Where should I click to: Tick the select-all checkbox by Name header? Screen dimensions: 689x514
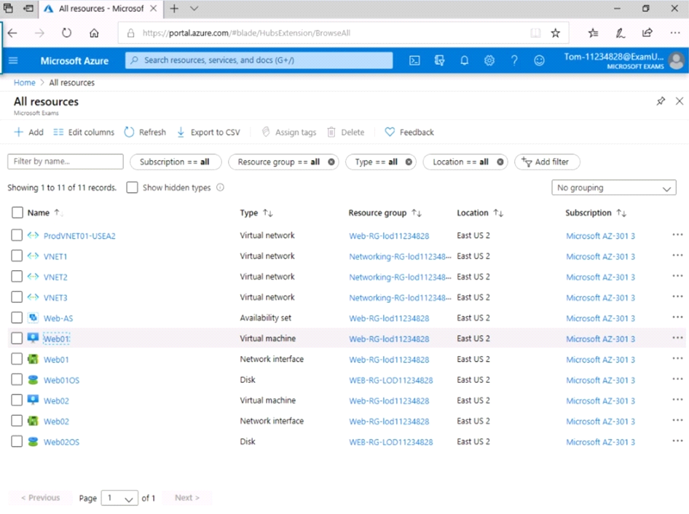pyautogui.click(x=17, y=213)
